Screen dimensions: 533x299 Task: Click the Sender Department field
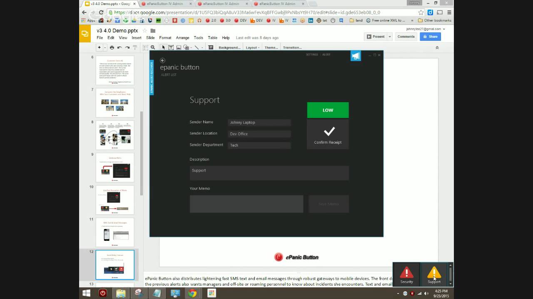259,145
